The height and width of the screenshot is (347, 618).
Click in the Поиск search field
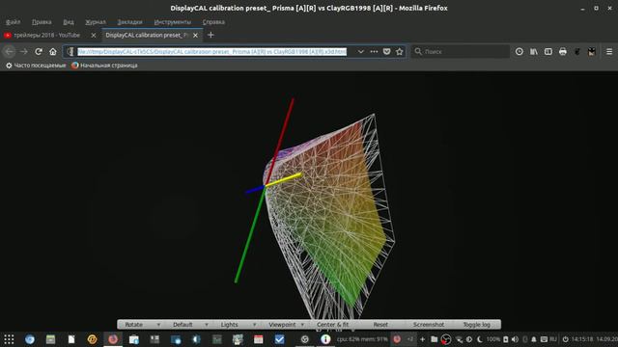point(461,51)
